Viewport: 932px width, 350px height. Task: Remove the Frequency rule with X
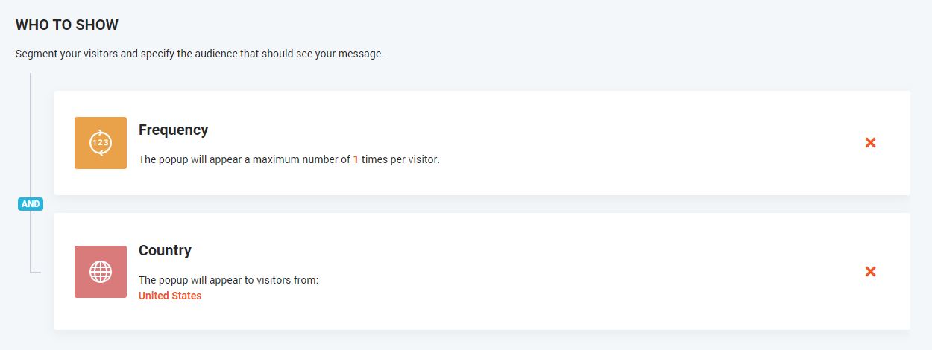pyautogui.click(x=870, y=142)
